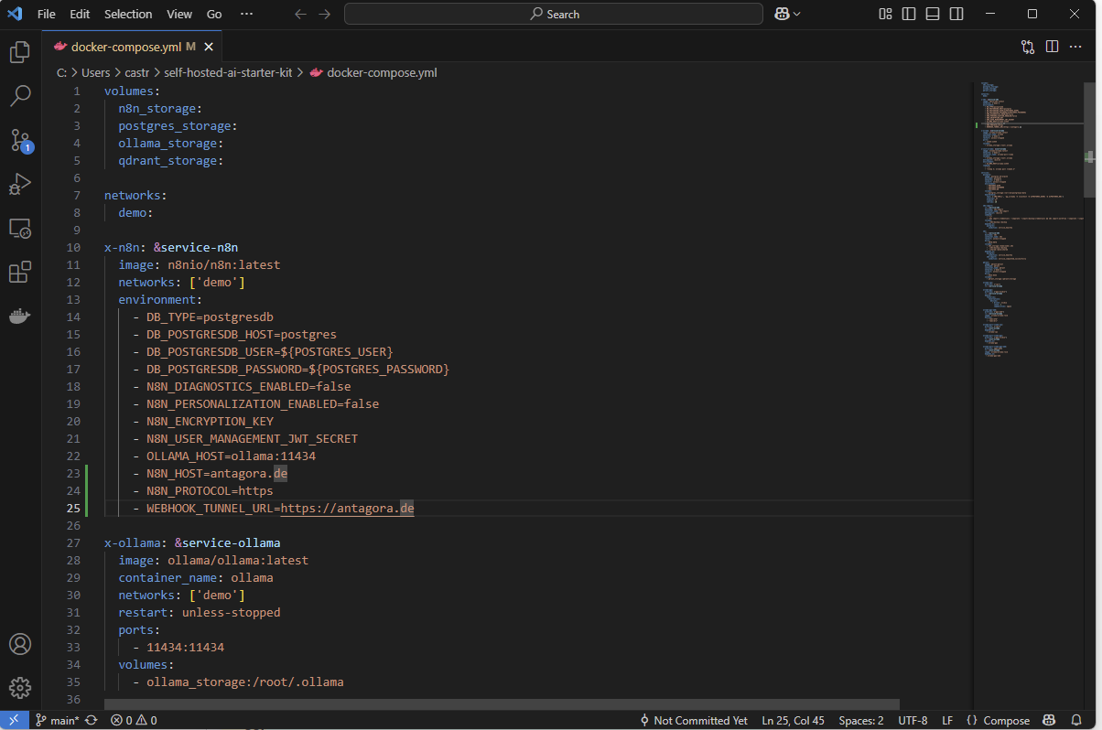This screenshot has width=1102, height=730.
Task: Toggle the bottom panel layout button
Action: pyautogui.click(x=933, y=14)
